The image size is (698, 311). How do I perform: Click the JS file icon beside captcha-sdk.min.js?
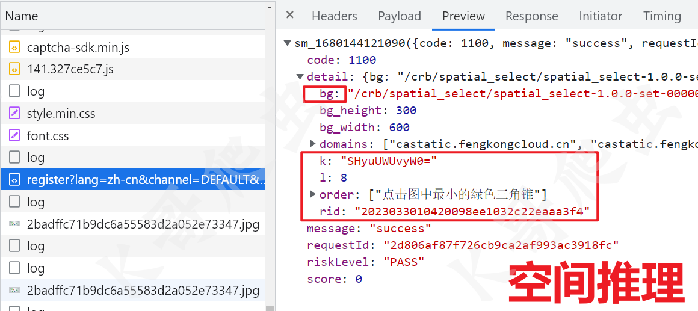click(14, 47)
